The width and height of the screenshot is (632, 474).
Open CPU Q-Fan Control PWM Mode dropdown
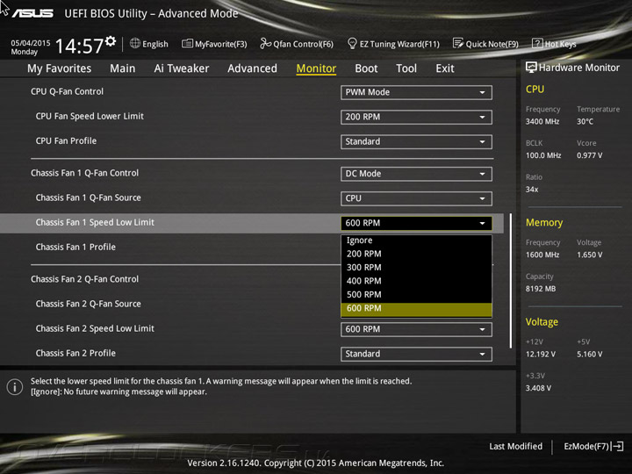(x=416, y=92)
